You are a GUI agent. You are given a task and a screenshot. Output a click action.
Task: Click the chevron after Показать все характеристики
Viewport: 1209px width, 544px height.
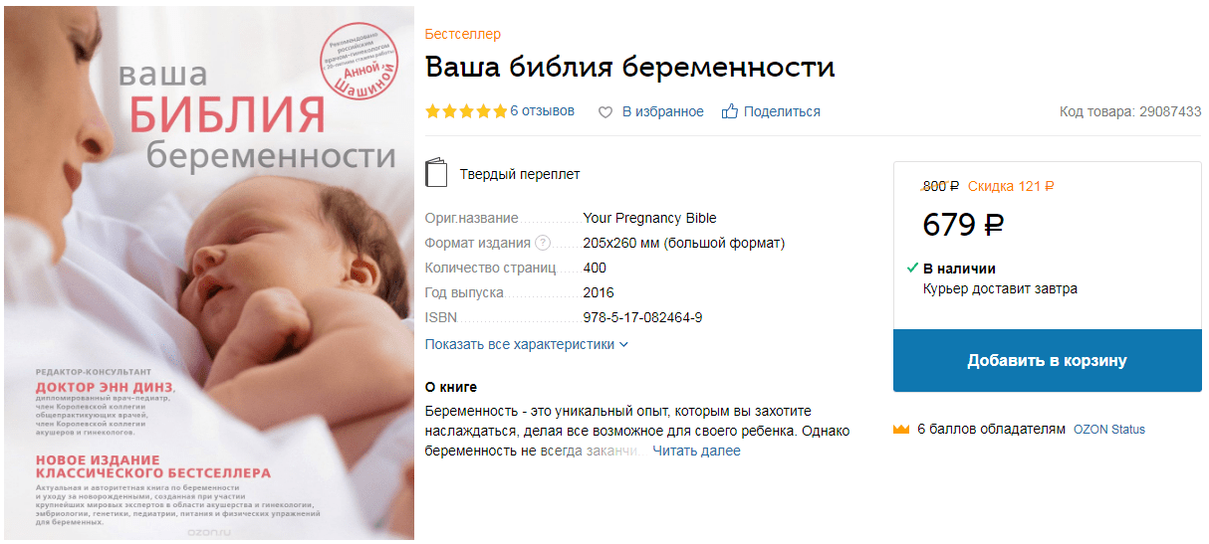[624, 345]
